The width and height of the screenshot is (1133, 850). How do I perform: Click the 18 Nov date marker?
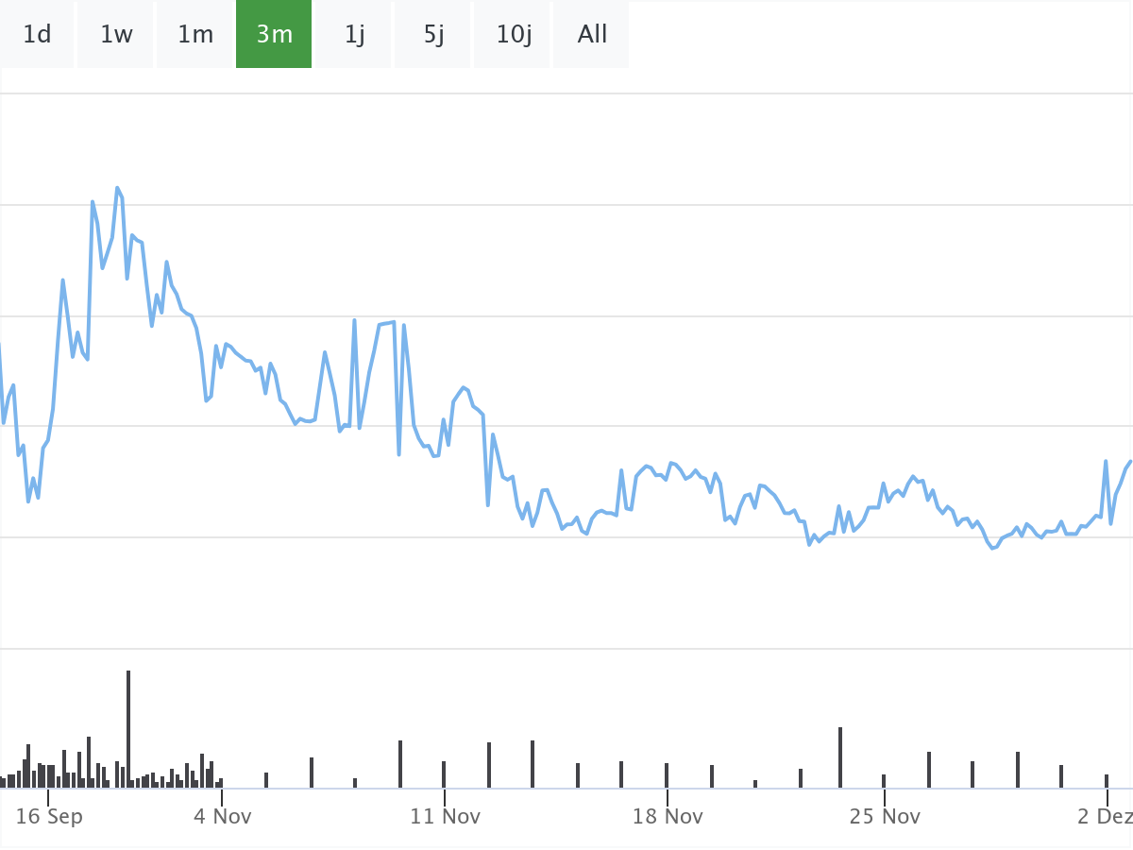(668, 816)
